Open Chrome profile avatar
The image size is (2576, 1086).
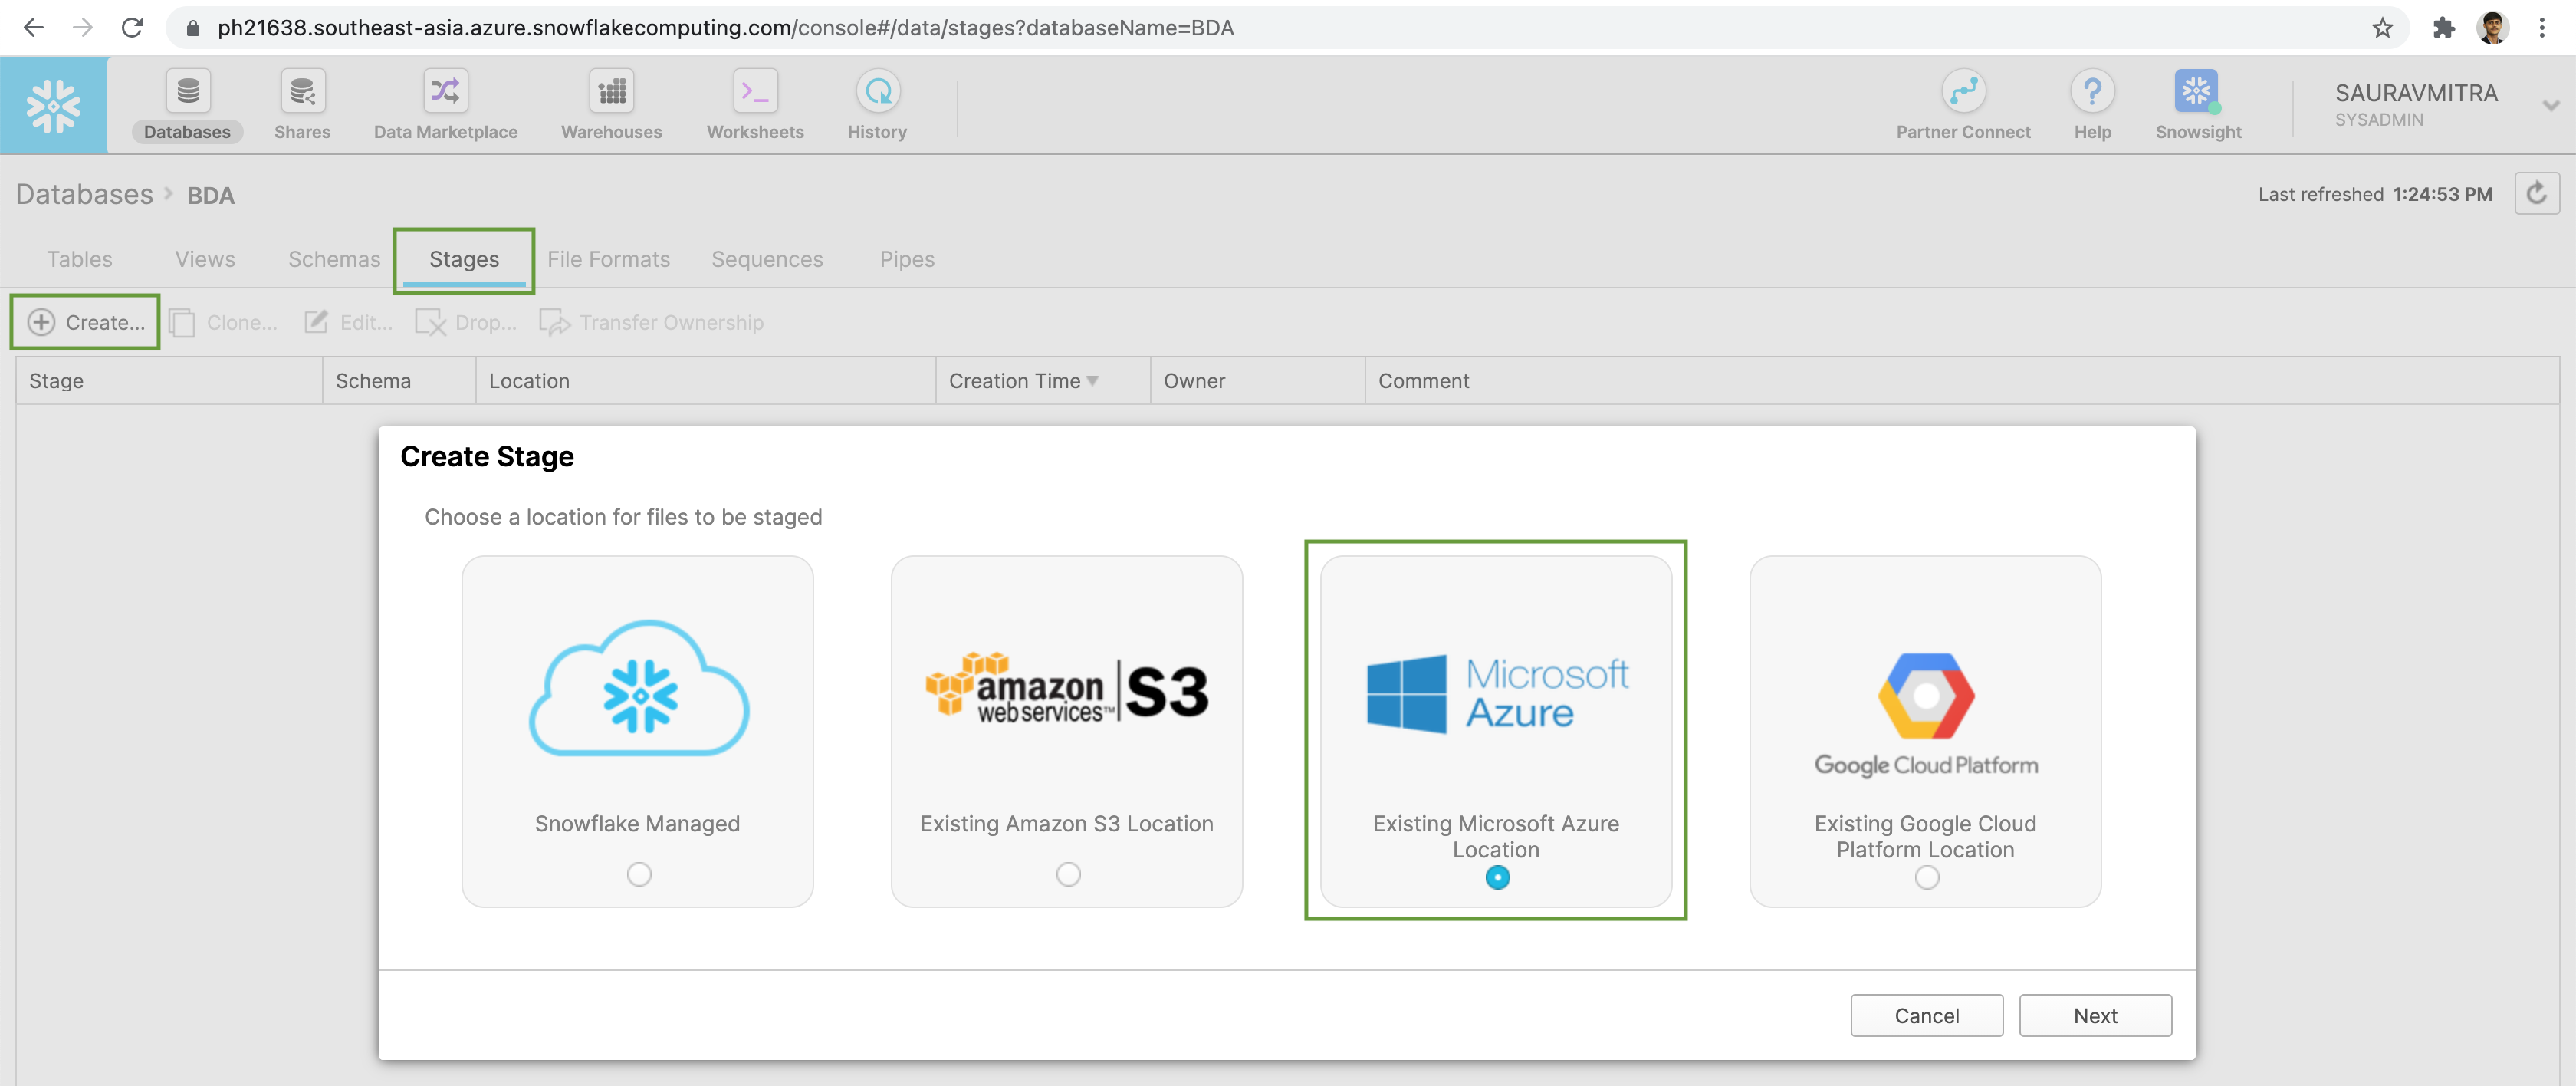tap(2492, 28)
